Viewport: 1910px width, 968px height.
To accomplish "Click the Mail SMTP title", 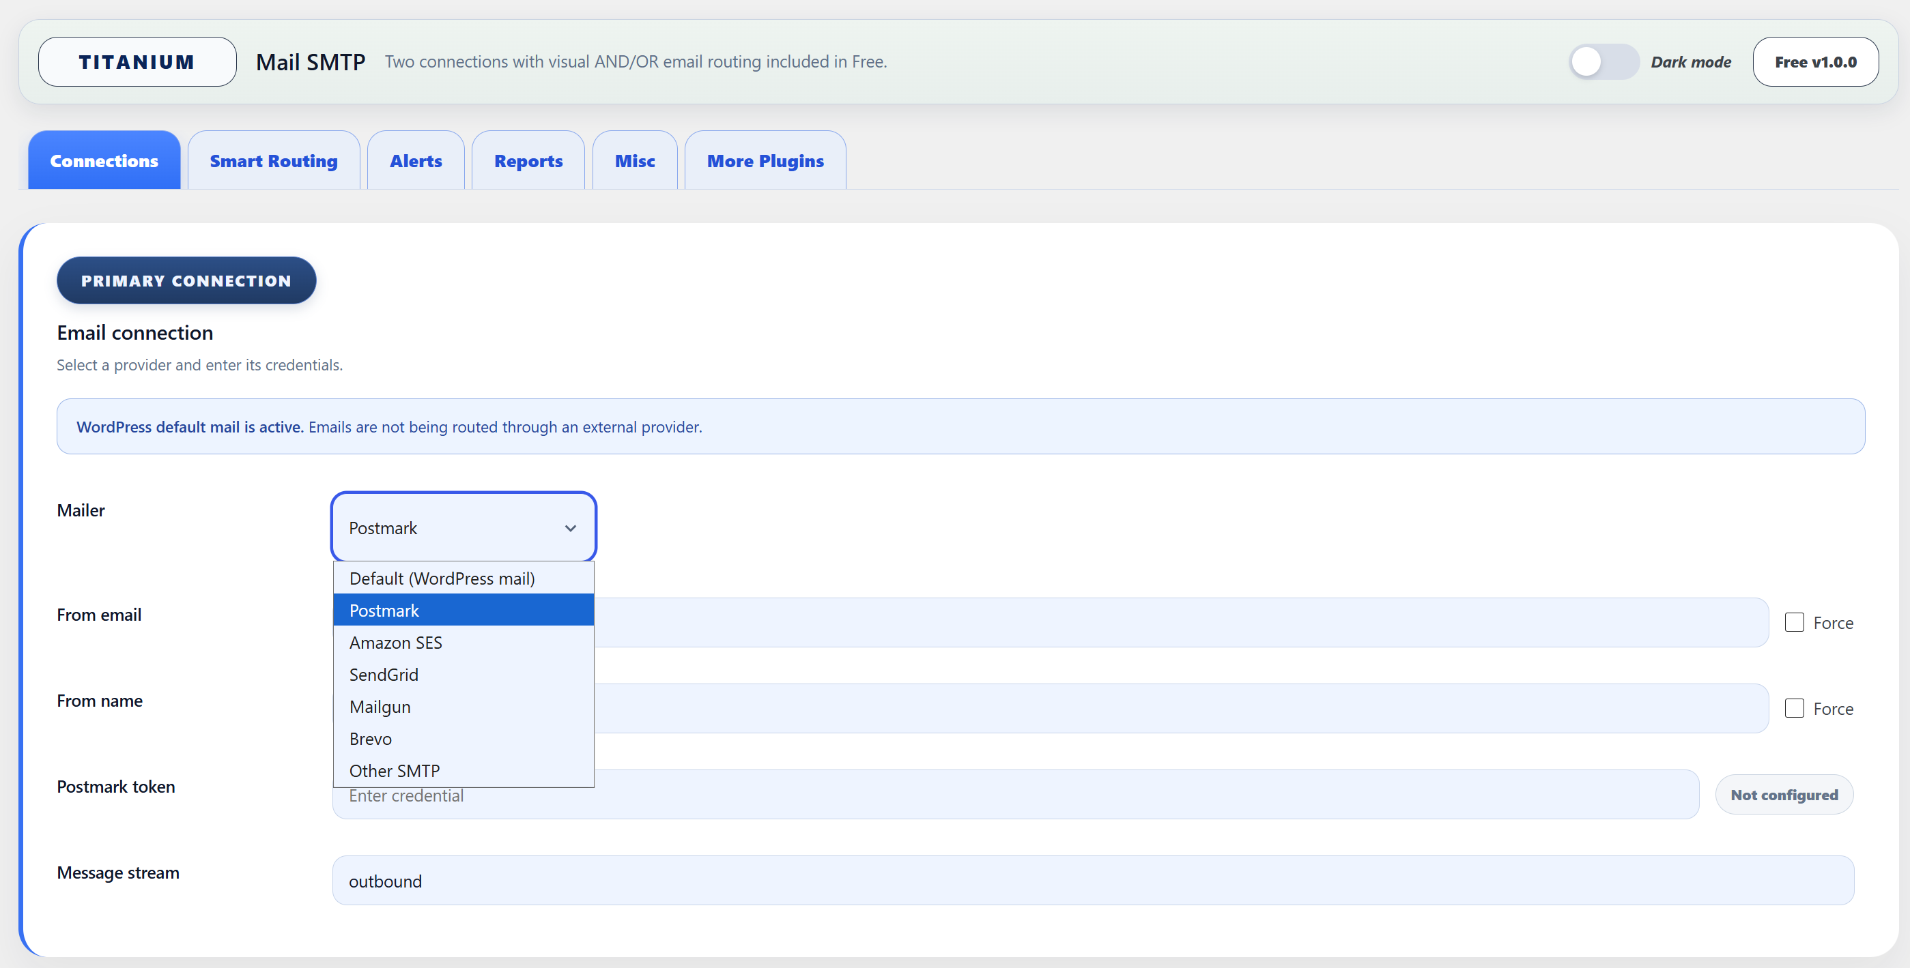I will click(x=311, y=61).
